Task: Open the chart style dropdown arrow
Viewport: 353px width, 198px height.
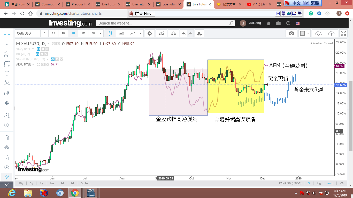Action: [x=141, y=33]
